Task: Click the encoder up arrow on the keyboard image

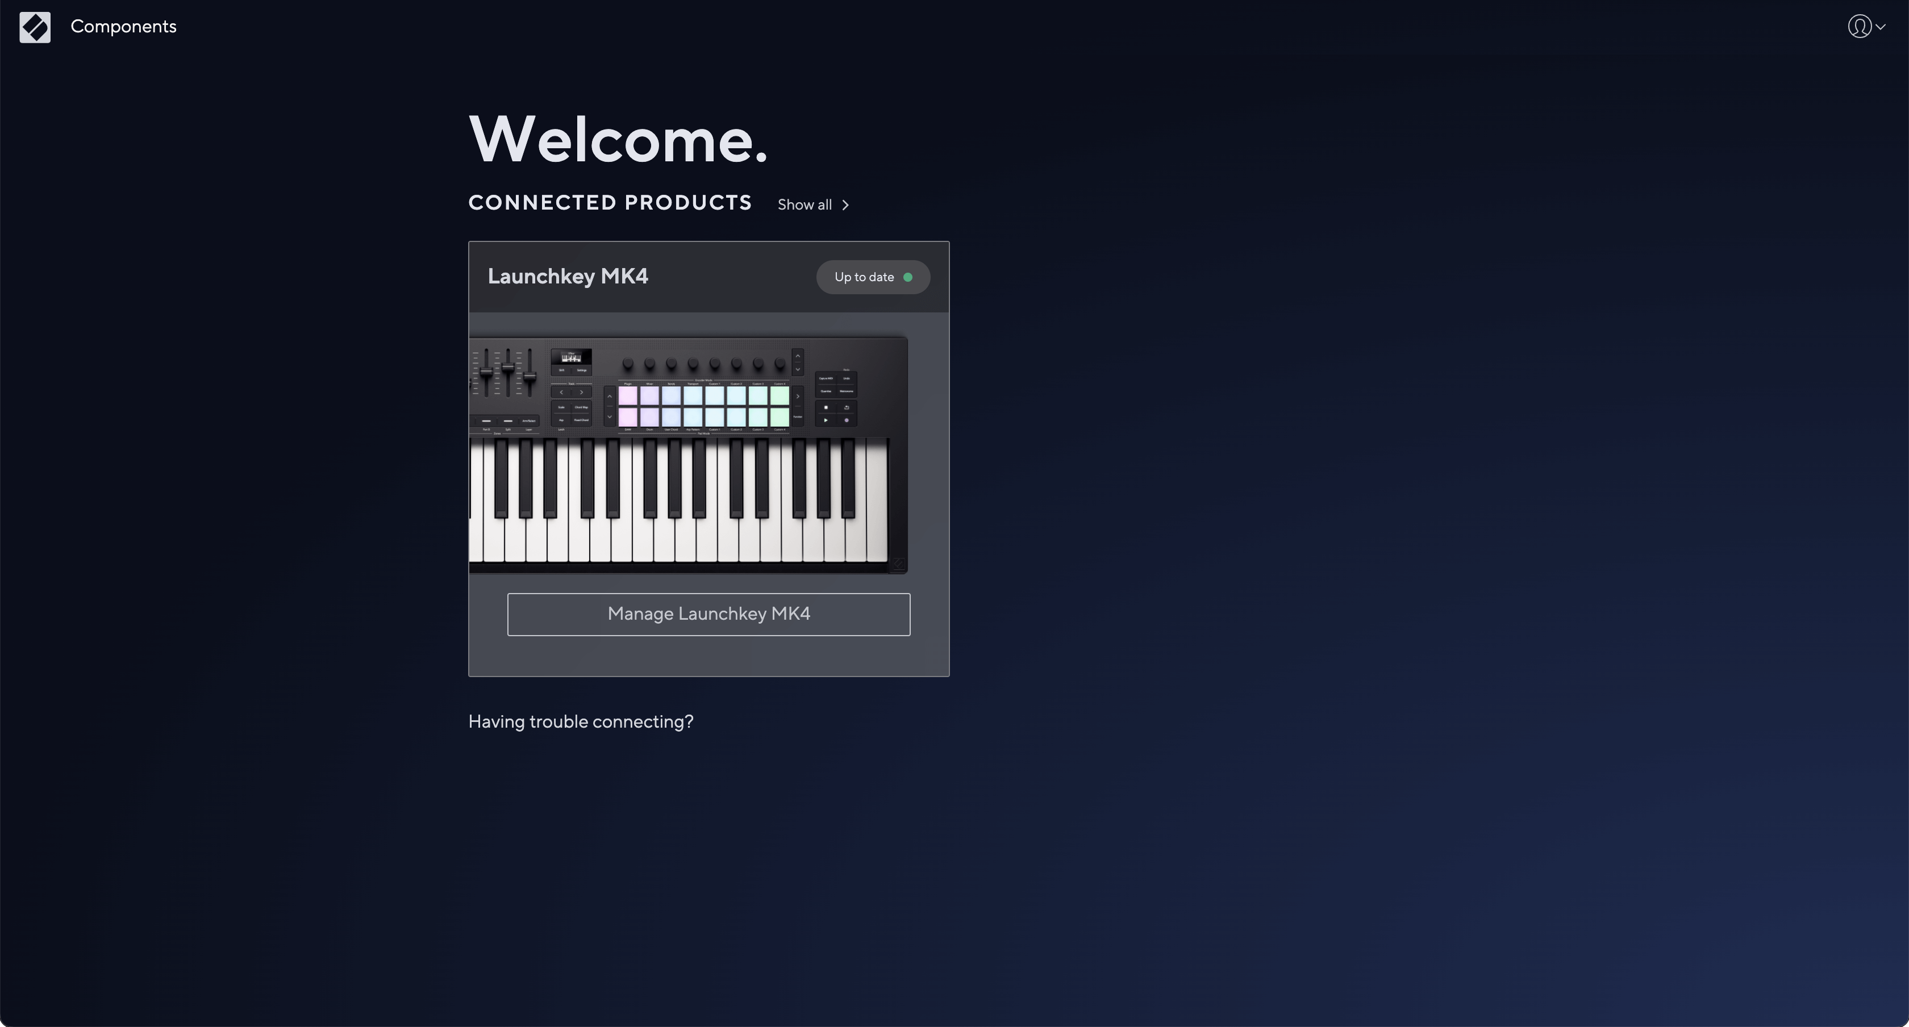Action: [x=797, y=356]
